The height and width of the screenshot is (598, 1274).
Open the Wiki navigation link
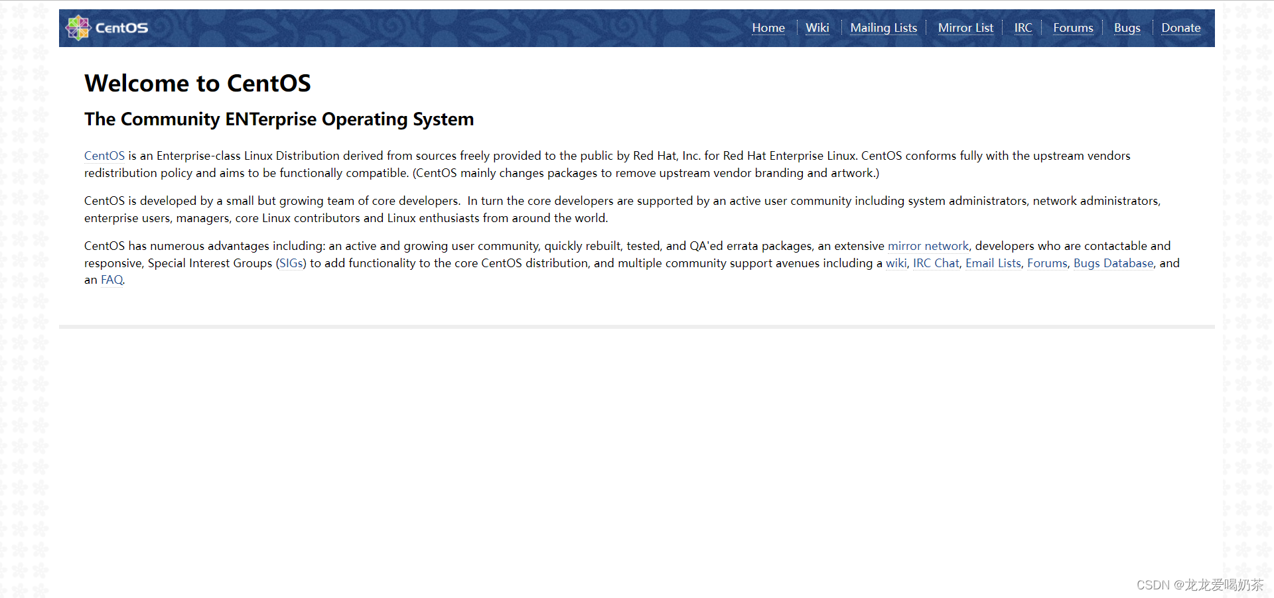click(x=817, y=28)
